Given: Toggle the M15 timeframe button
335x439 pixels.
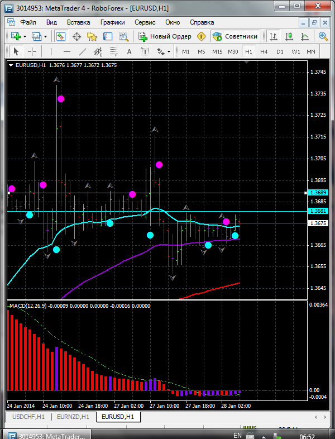Looking at the screenshot, I should click(217, 51).
